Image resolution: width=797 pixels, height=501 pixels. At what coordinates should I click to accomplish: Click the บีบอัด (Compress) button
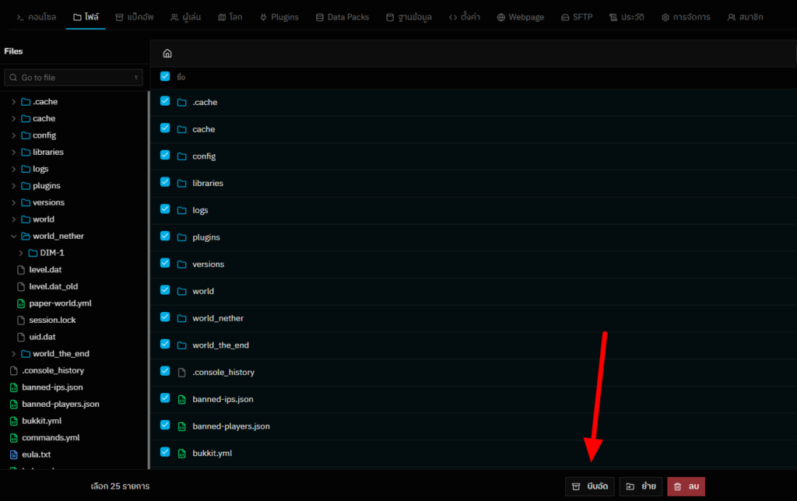[589, 485]
